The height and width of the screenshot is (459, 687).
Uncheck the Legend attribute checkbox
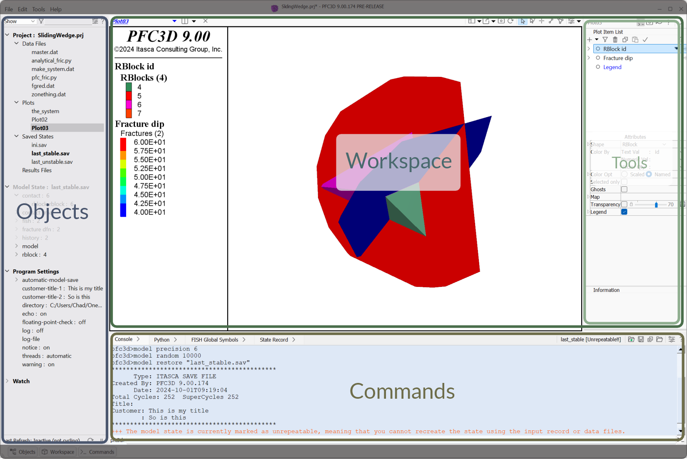pyautogui.click(x=624, y=212)
